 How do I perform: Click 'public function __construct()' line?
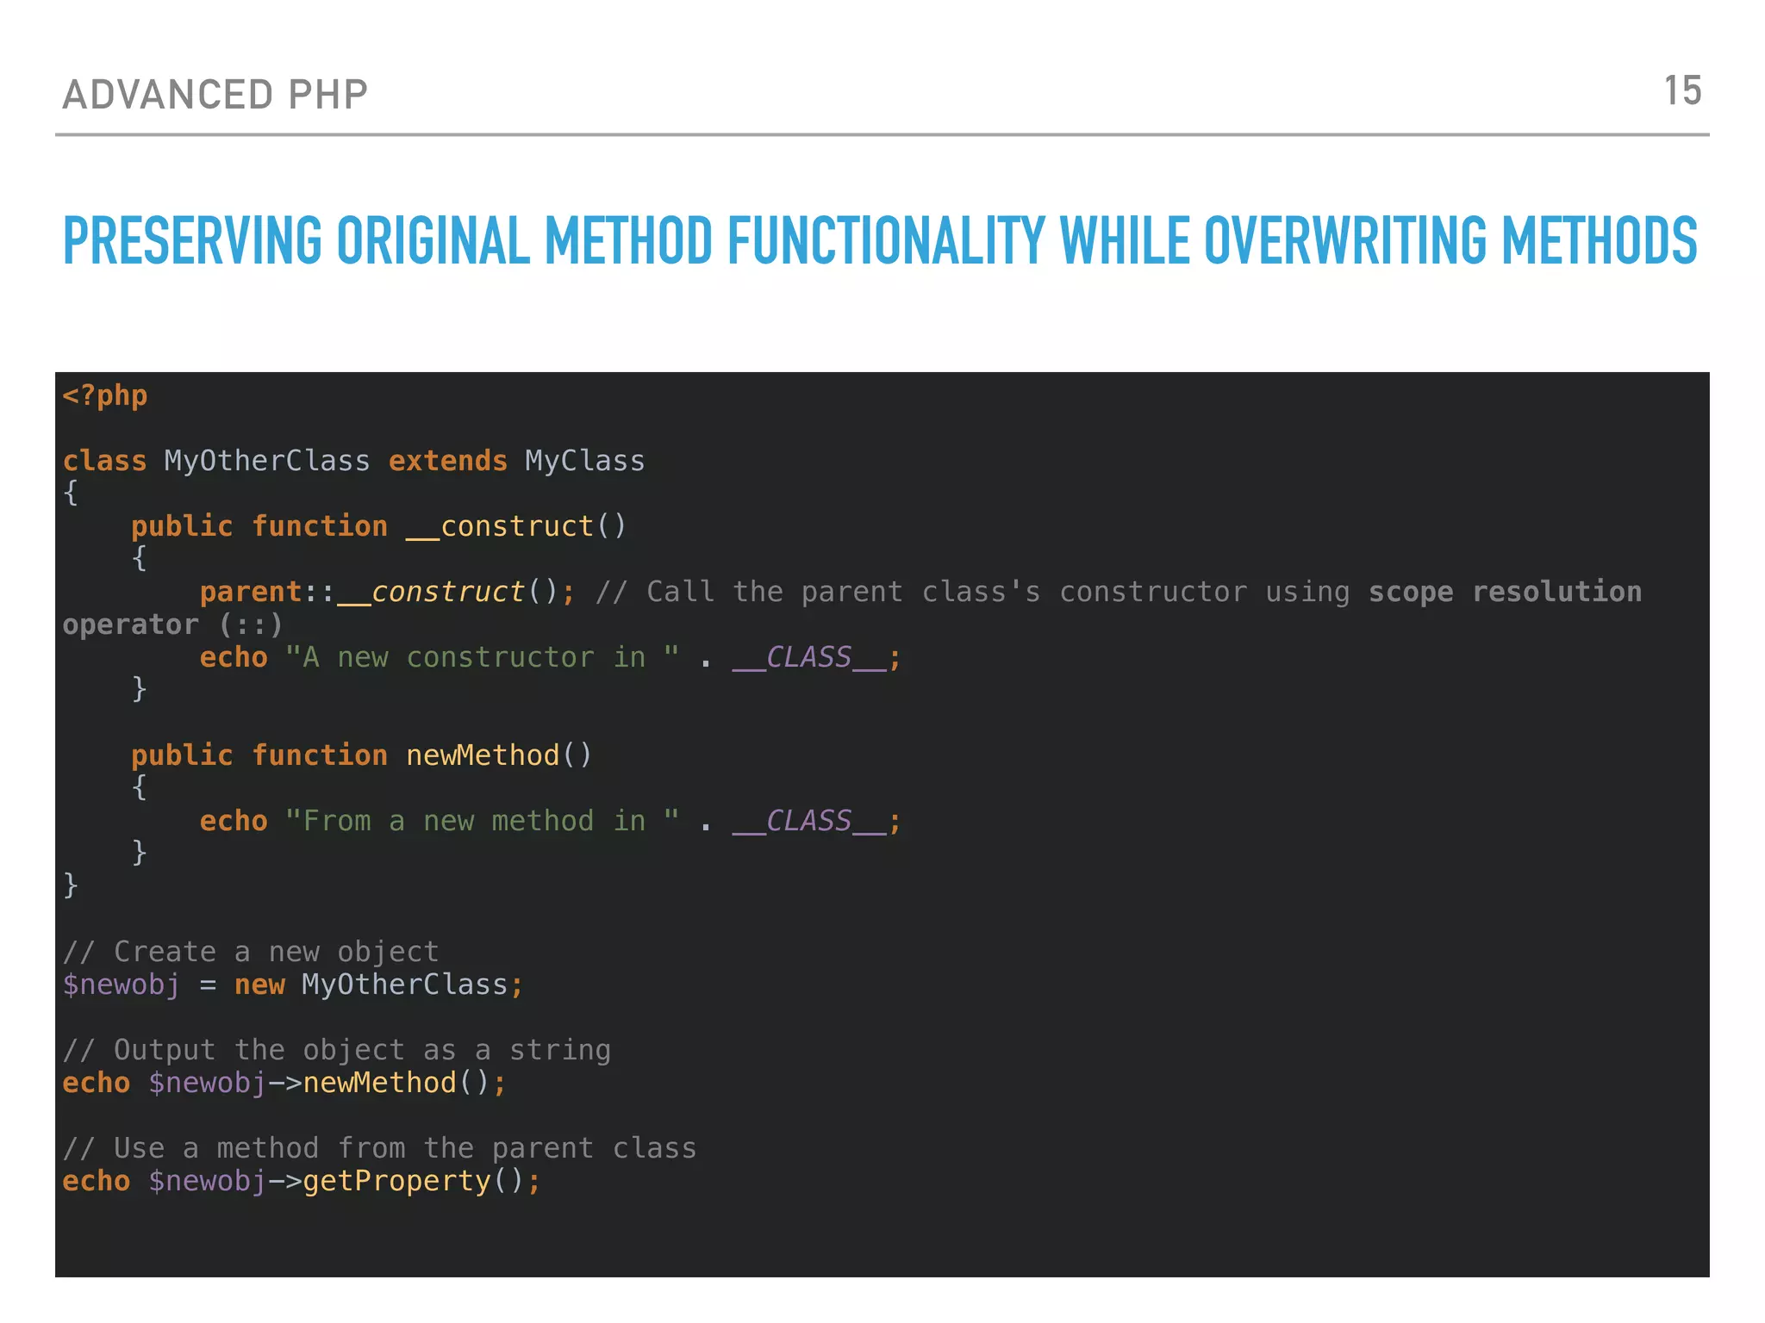[x=378, y=526]
